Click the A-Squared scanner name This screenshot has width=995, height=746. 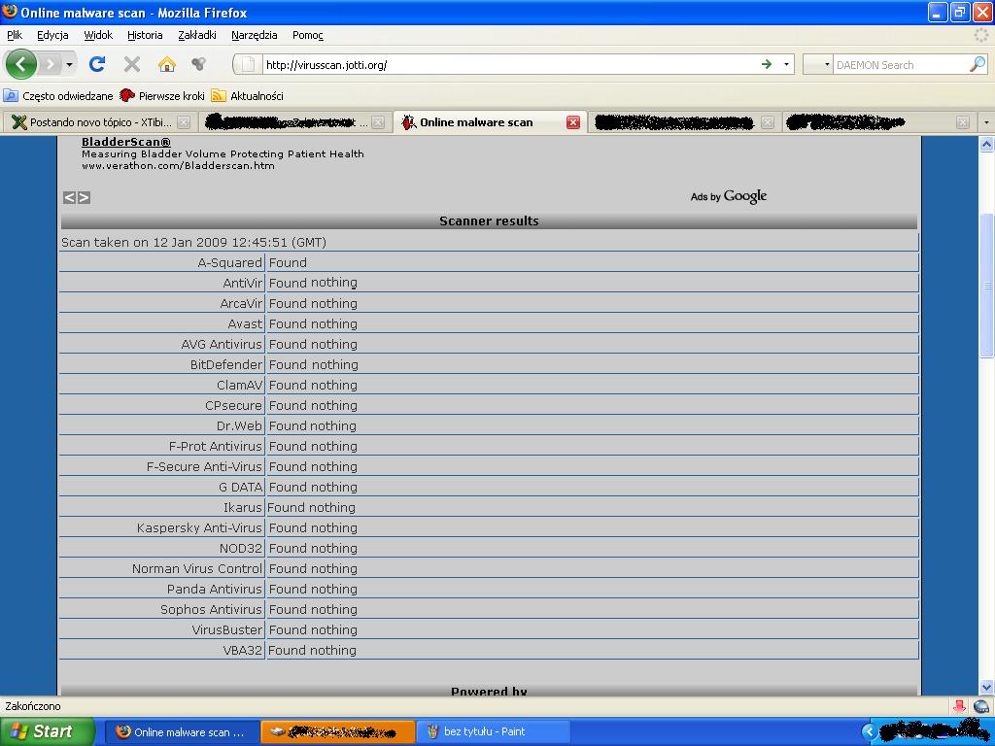click(x=229, y=262)
